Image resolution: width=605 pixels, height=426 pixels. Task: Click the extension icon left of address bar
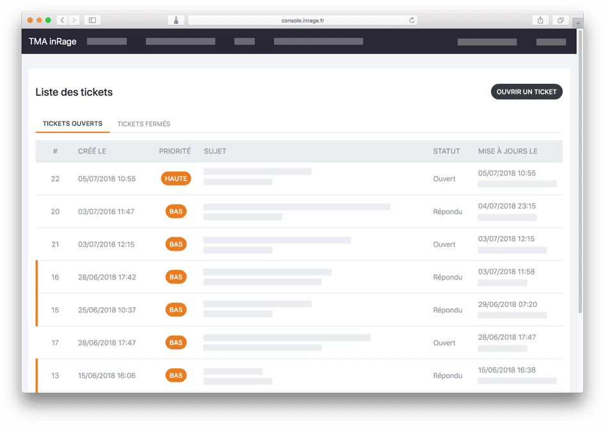click(176, 20)
